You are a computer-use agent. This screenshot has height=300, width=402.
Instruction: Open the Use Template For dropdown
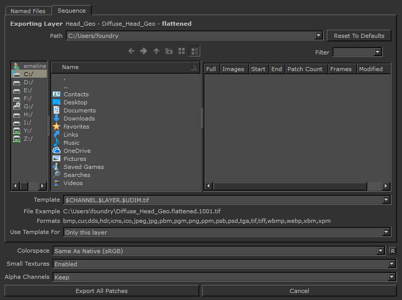[x=386, y=232]
